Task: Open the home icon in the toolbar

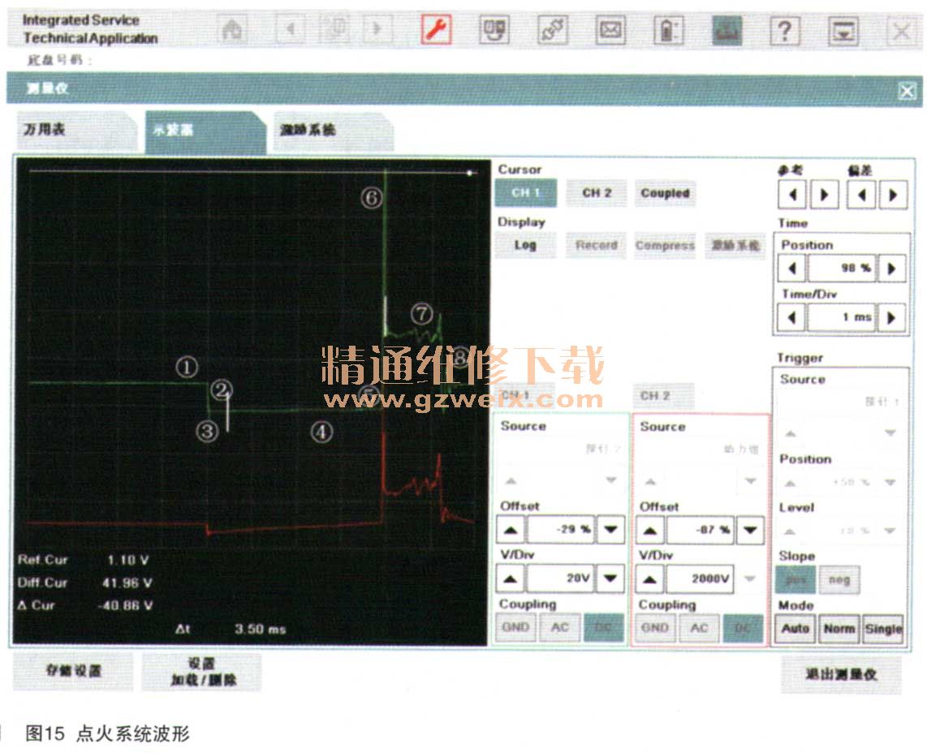Action: pyautogui.click(x=232, y=29)
